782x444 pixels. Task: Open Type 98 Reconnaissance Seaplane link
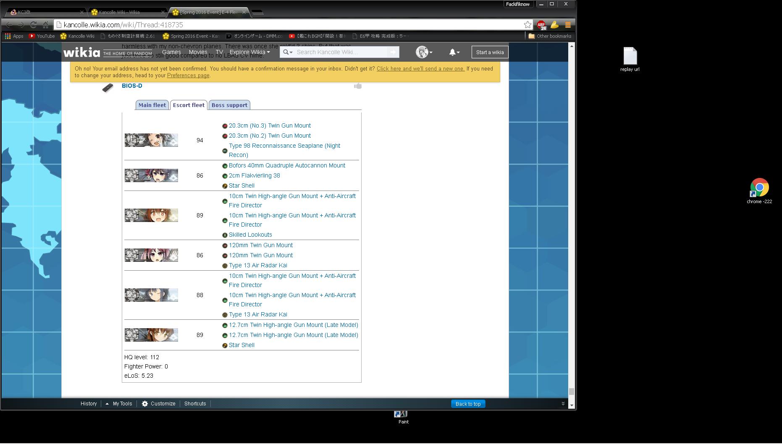(284, 150)
